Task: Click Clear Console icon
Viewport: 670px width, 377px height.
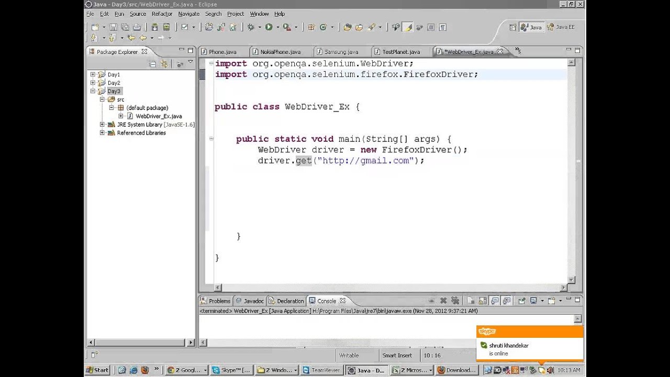Action: [x=471, y=301]
